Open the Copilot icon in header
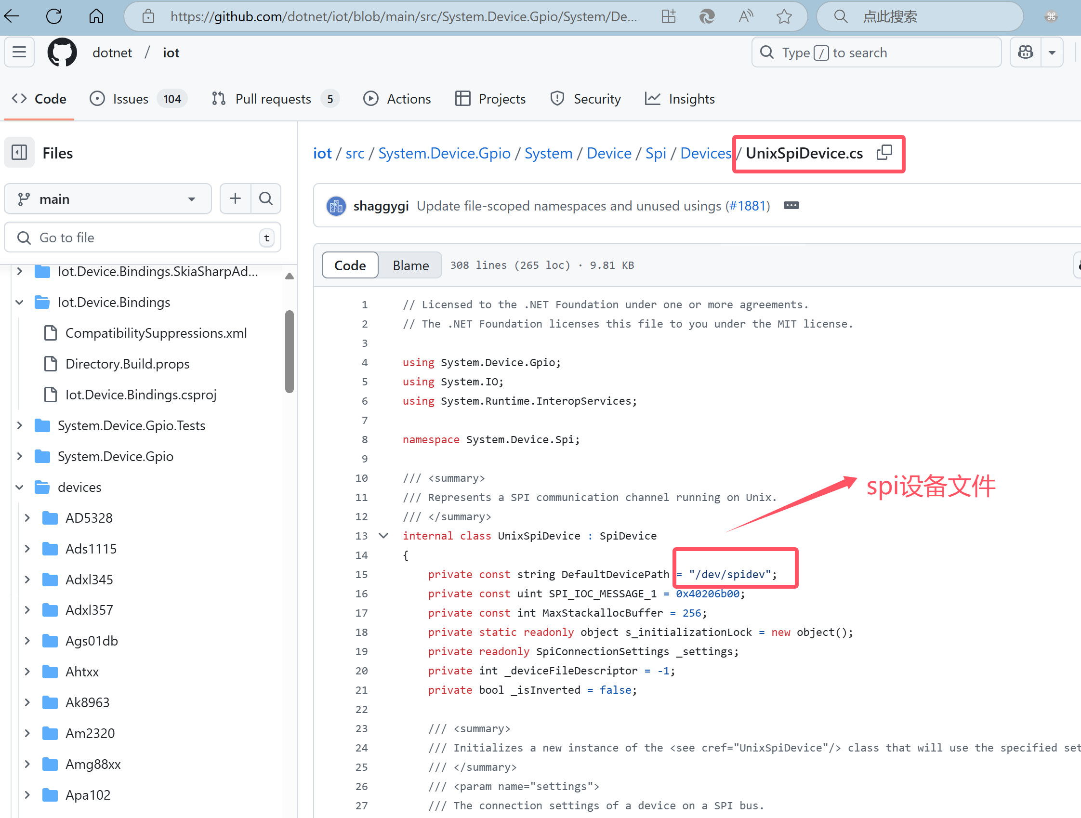The width and height of the screenshot is (1081, 818). (x=1025, y=53)
